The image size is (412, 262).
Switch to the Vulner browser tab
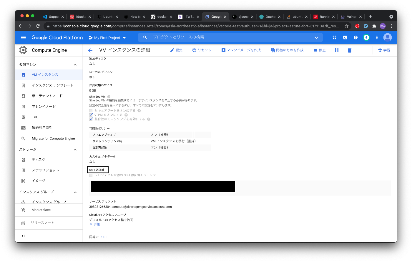pos(351,17)
